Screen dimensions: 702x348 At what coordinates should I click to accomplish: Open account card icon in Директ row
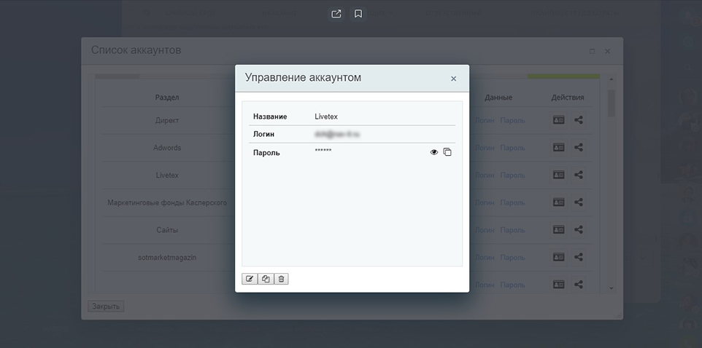click(x=558, y=120)
